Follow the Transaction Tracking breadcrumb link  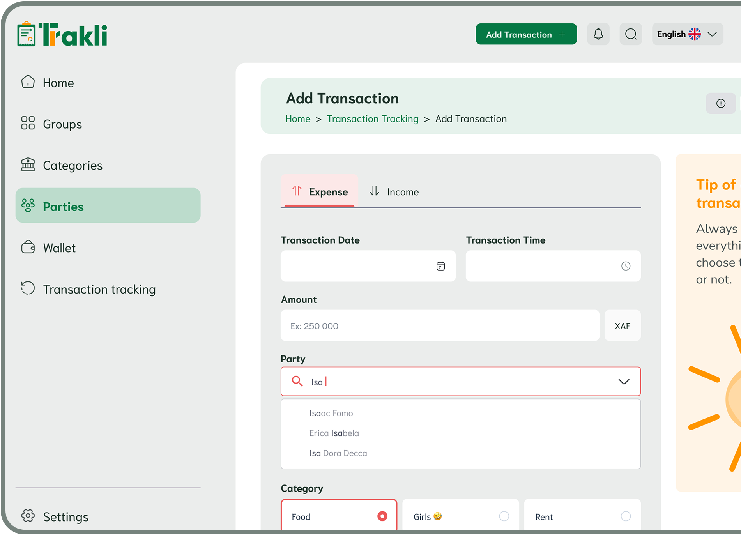coord(372,119)
